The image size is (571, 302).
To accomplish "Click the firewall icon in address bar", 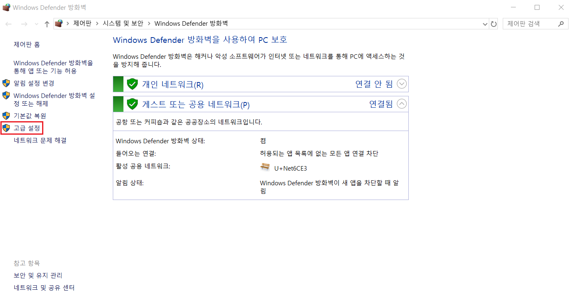I will (59, 24).
